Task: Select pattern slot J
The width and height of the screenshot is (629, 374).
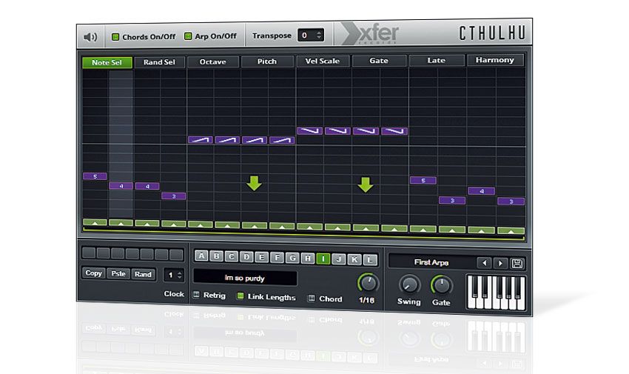Action: [x=339, y=259]
